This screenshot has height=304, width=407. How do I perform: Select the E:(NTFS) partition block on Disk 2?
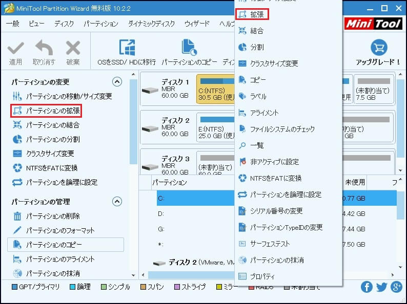(215, 127)
